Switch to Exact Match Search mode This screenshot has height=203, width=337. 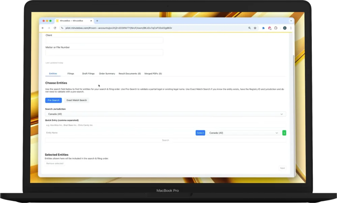pyautogui.click(x=76, y=100)
